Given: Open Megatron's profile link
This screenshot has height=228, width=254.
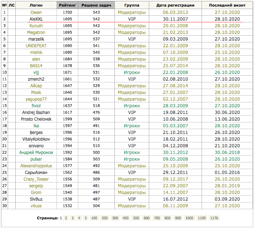Looking at the screenshot, I should click(x=36, y=32).
